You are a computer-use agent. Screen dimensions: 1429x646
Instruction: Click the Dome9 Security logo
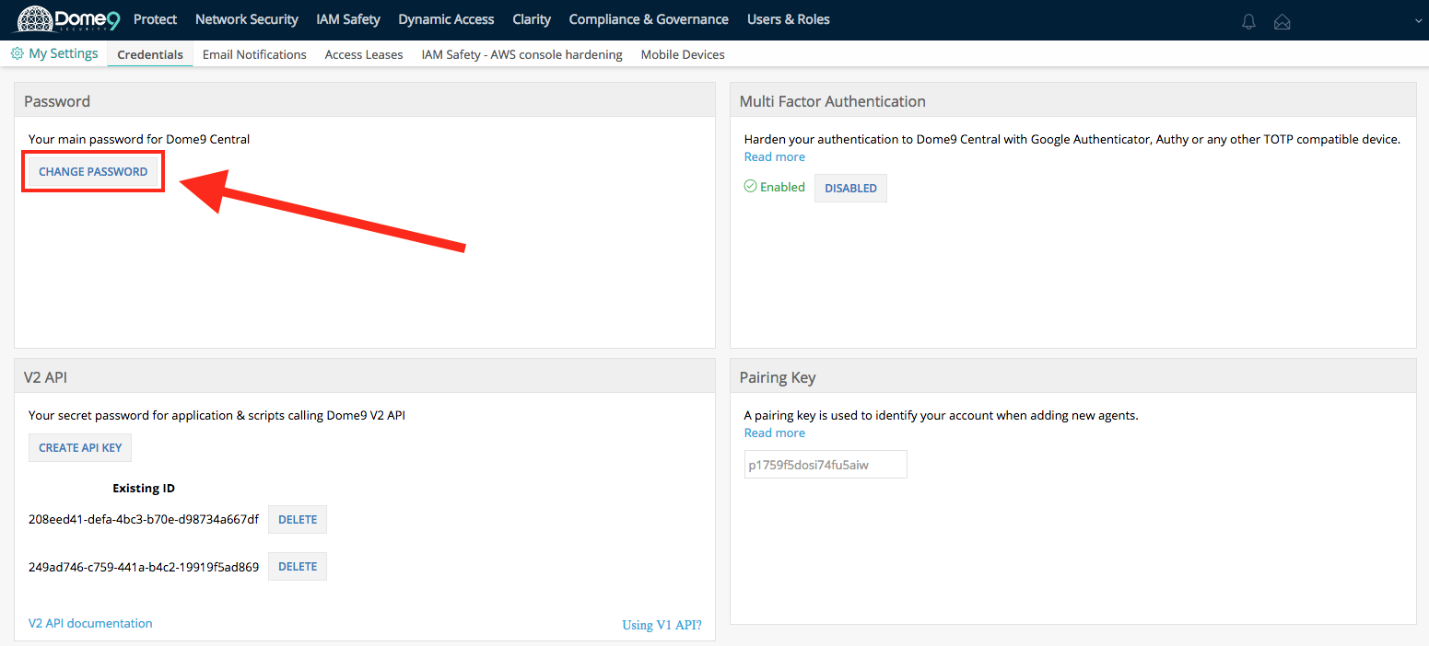68,19
